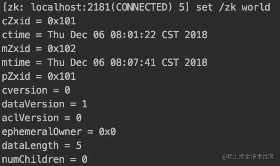Image resolution: width=280 pixels, height=166 pixels.
Task: Click the "ctime" label
Action: click(16, 35)
